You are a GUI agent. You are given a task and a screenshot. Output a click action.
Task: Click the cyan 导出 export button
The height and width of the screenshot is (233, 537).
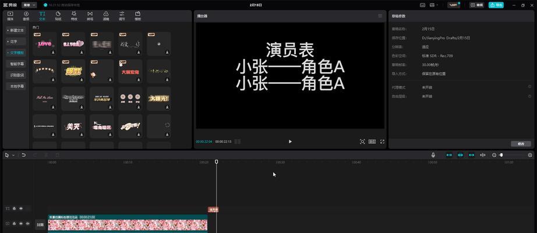click(497, 5)
